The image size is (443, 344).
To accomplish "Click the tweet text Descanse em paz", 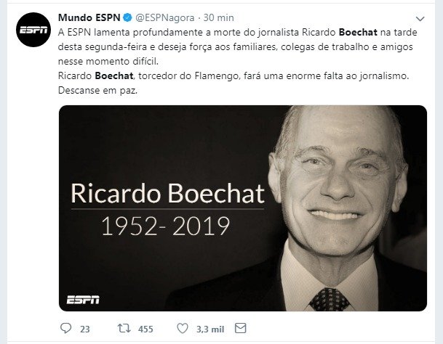I will coord(97,91).
